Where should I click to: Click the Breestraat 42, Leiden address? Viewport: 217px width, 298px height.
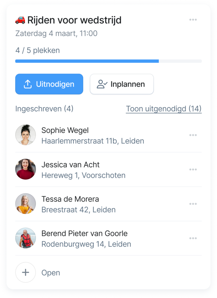tap(78, 210)
